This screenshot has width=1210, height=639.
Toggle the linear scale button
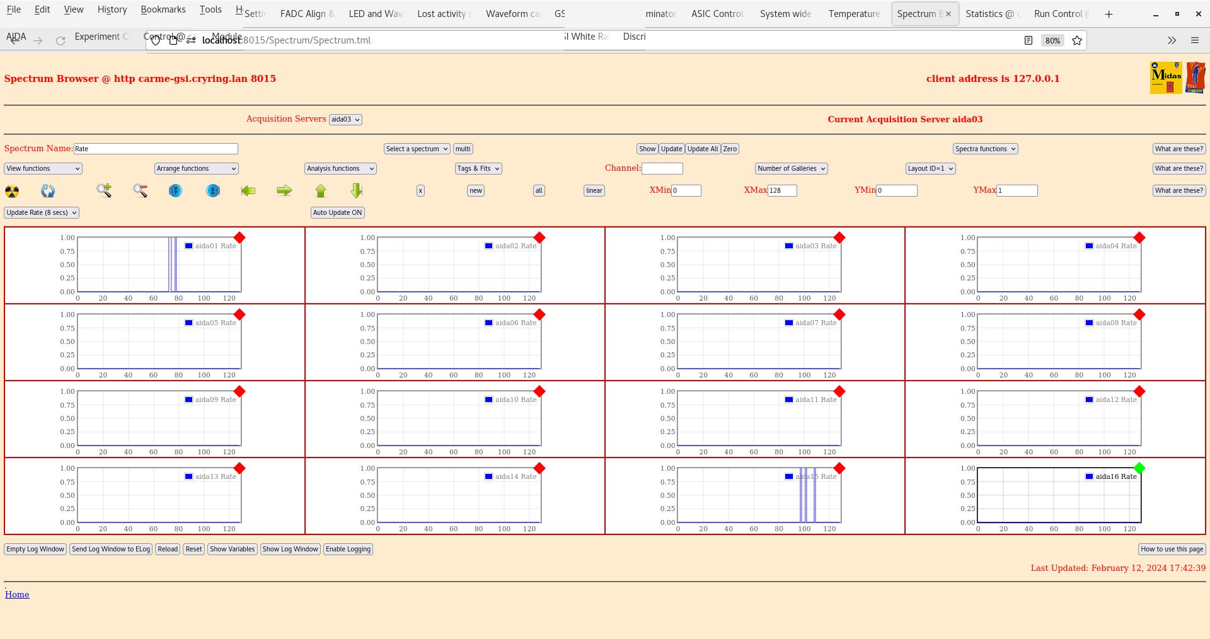click(594, 190)
